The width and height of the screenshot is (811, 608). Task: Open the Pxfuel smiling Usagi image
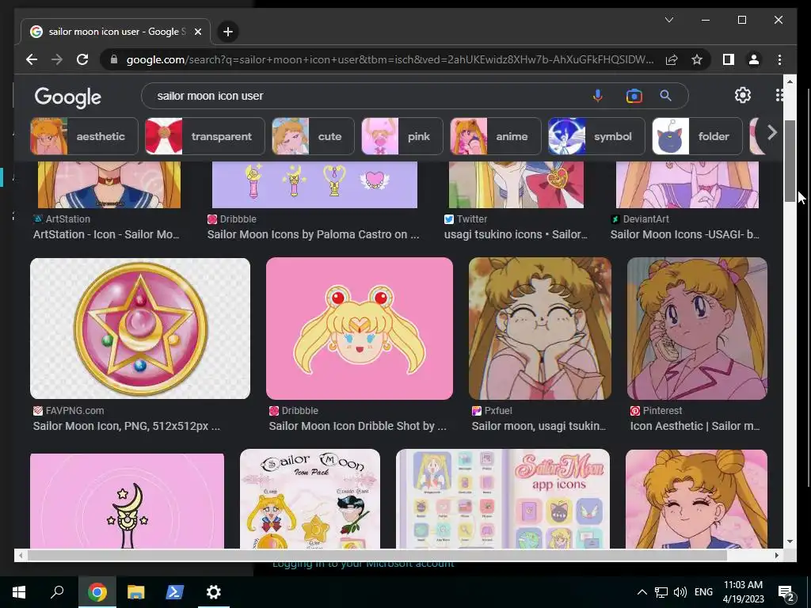(540, 329)
